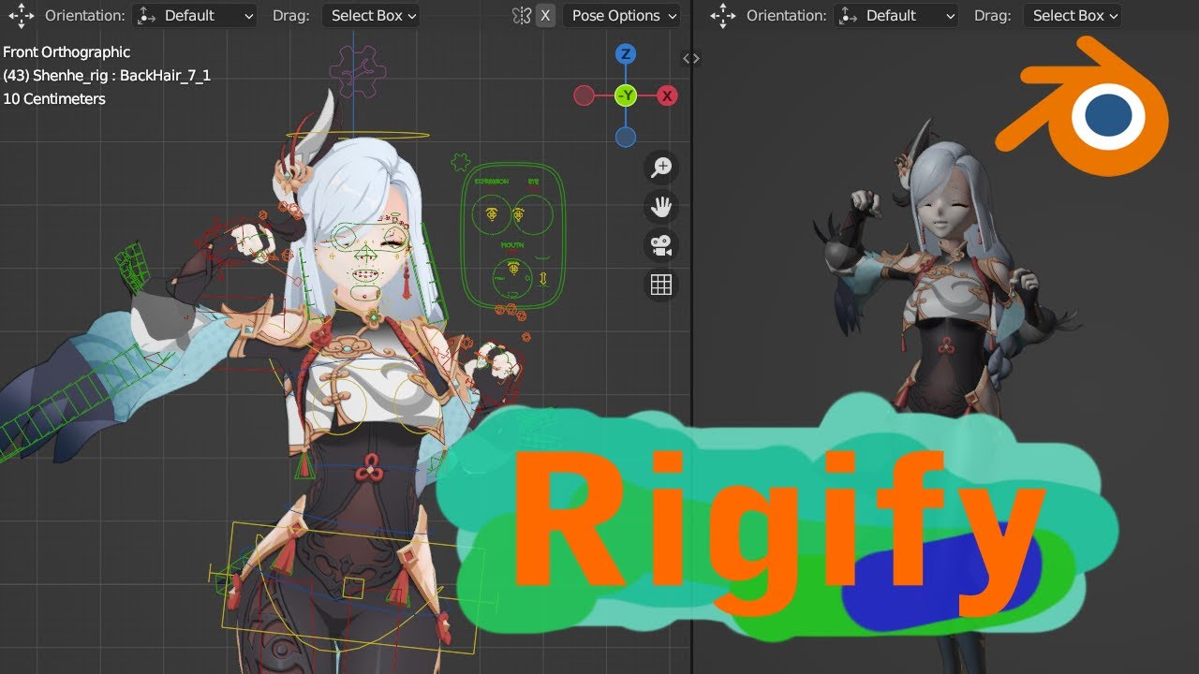1199x674 pixels.
Task: Click the '10 Centimeters' grid scale text
Action: [54, 99]
